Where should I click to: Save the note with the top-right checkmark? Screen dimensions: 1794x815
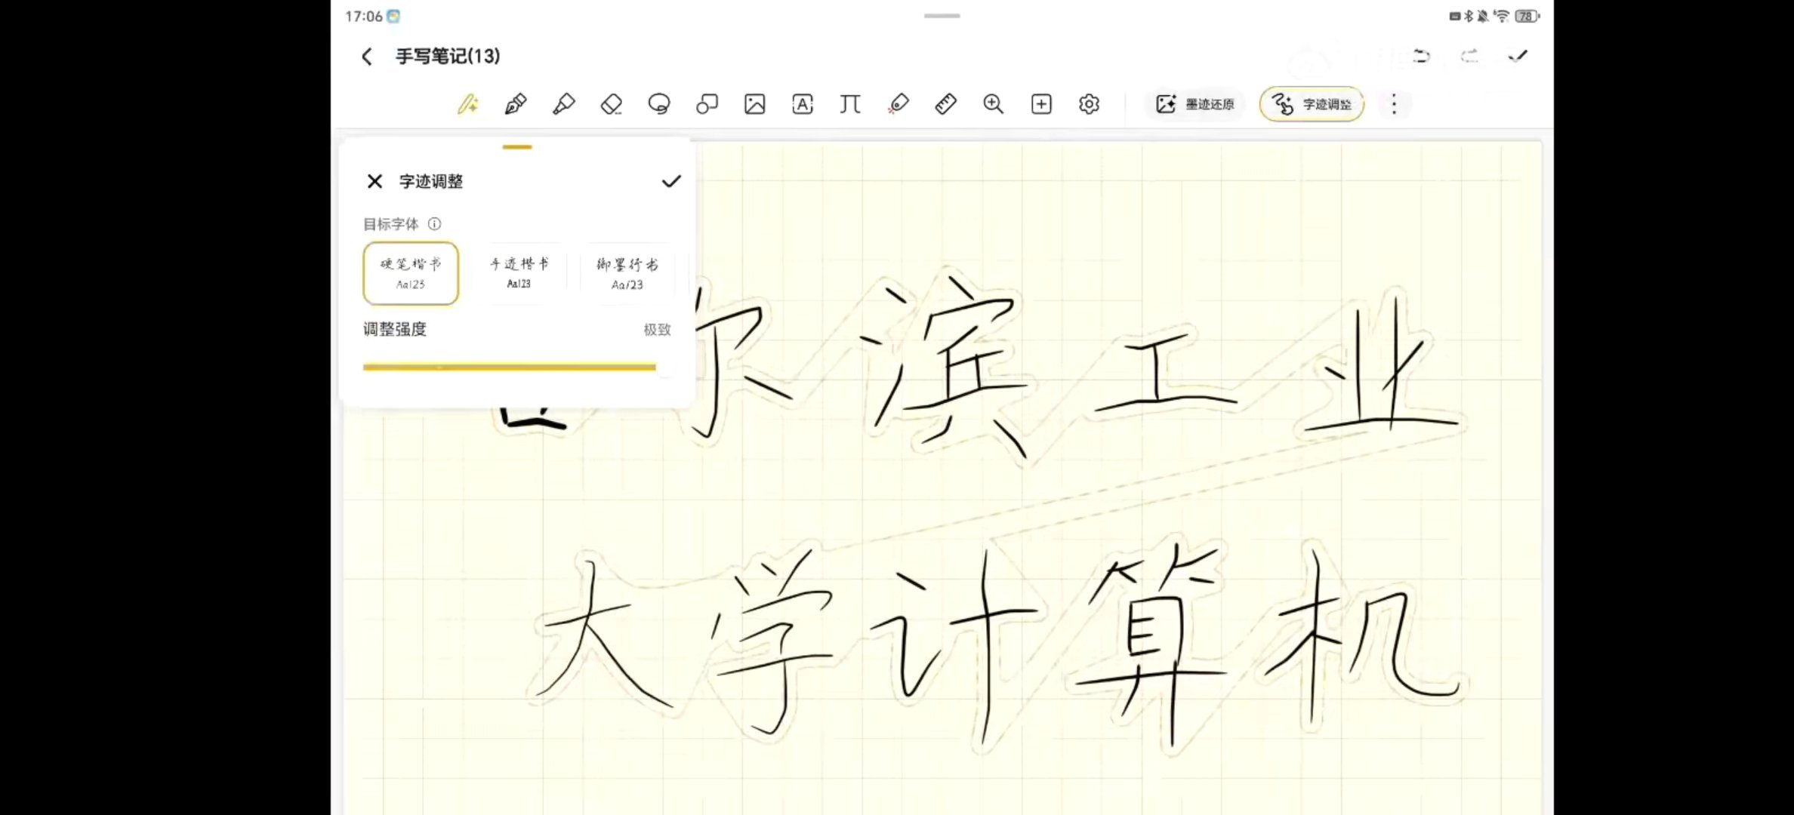[x=1518, y=56]
